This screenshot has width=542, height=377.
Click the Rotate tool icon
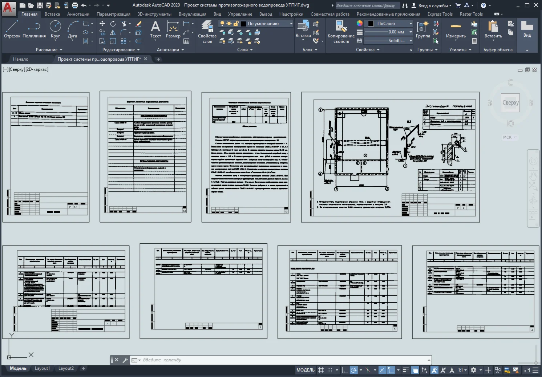click(x=113, y=24)
